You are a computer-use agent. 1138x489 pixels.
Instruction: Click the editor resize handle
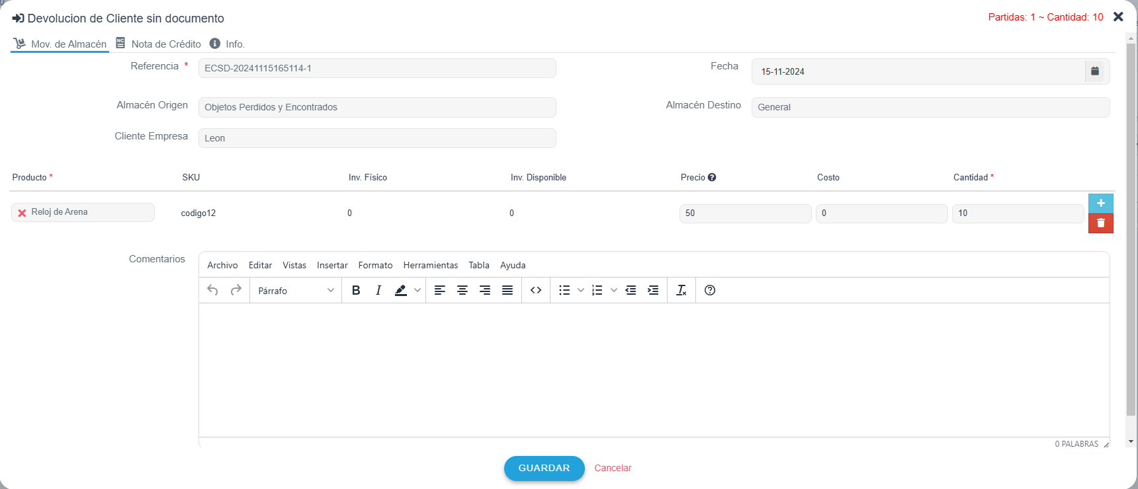click(x=1106, y=445)
